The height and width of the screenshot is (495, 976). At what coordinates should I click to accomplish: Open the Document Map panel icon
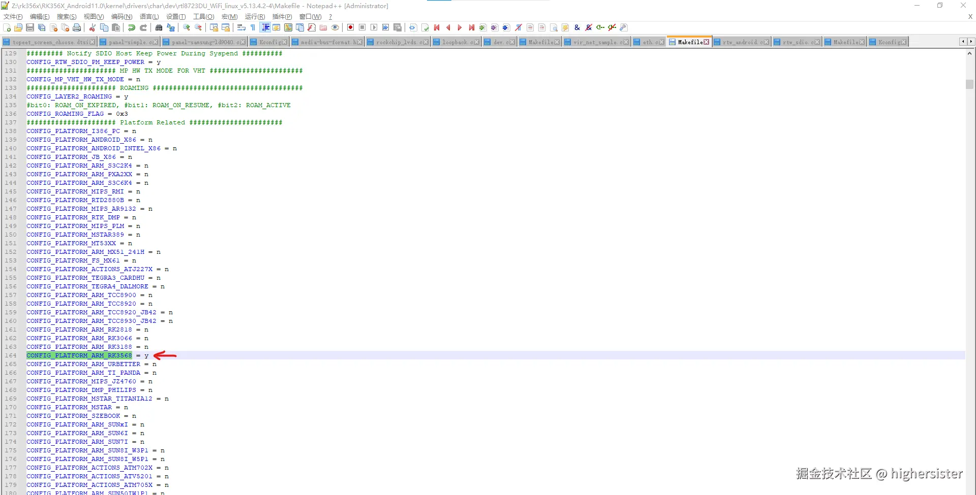pos(288,27)
